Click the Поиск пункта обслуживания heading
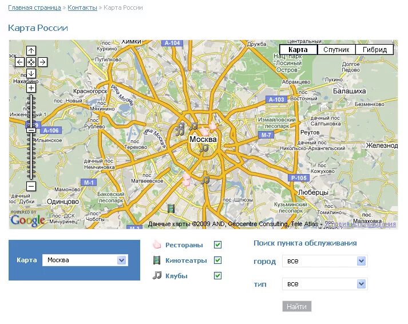Image resolution: width=408 pixels, height=324 pixels. [305, 243]
